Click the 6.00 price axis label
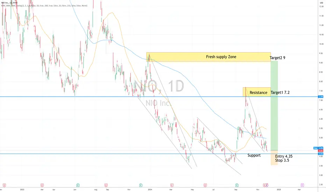Screen dimensions: 326x192 (x=321, y=119)
